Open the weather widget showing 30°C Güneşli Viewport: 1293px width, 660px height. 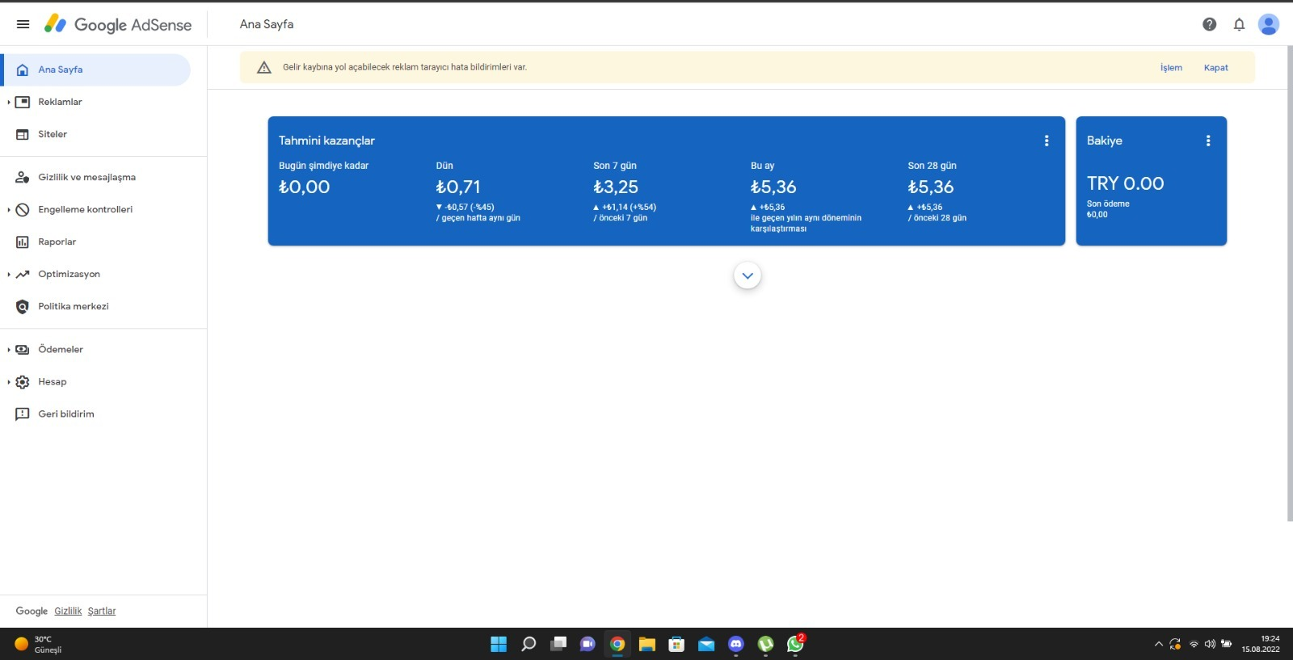(x=38, y=644)
